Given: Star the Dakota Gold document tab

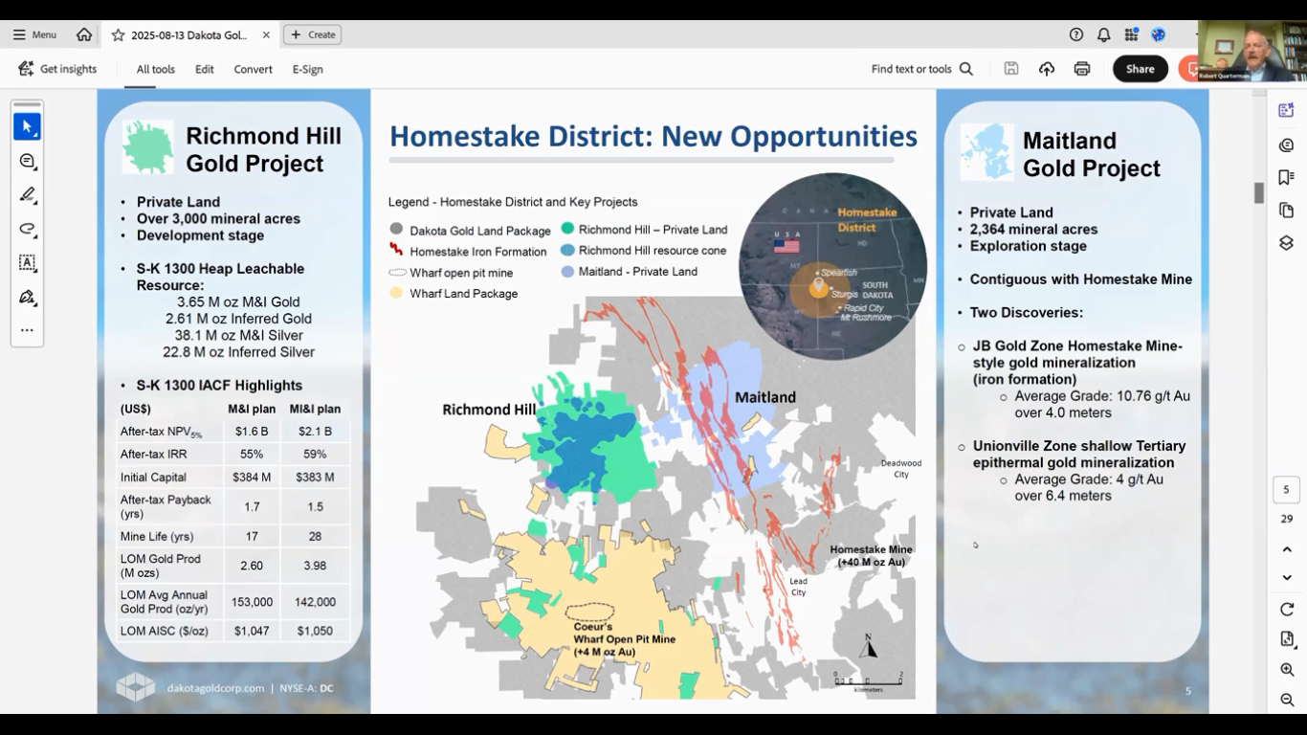Looking at the screenshot, I should point(118,34).
